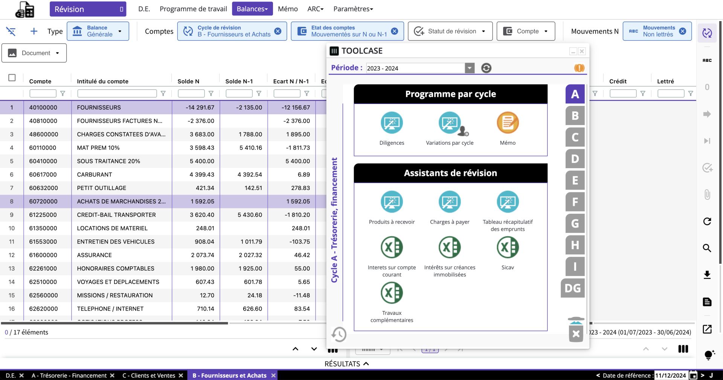Remove the Cycle de révision filter
The image size is (723, 380).
point(278,31)
